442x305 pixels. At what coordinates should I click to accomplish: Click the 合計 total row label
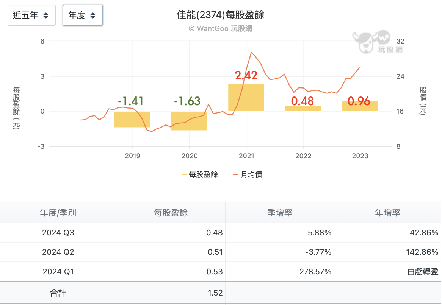point(58,293)
